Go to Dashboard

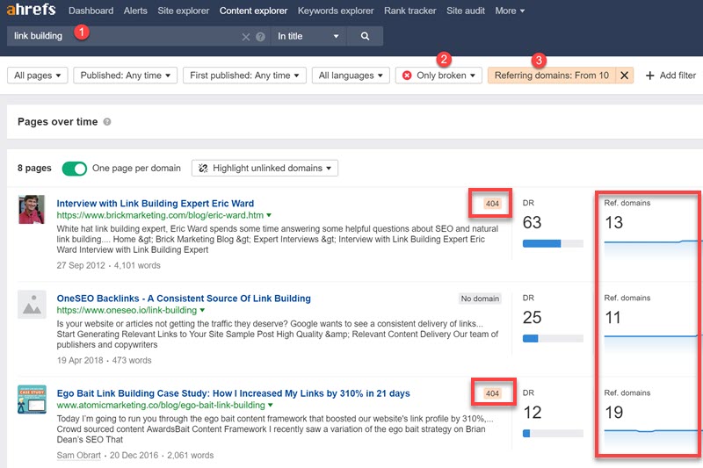(x=91, y=11)
